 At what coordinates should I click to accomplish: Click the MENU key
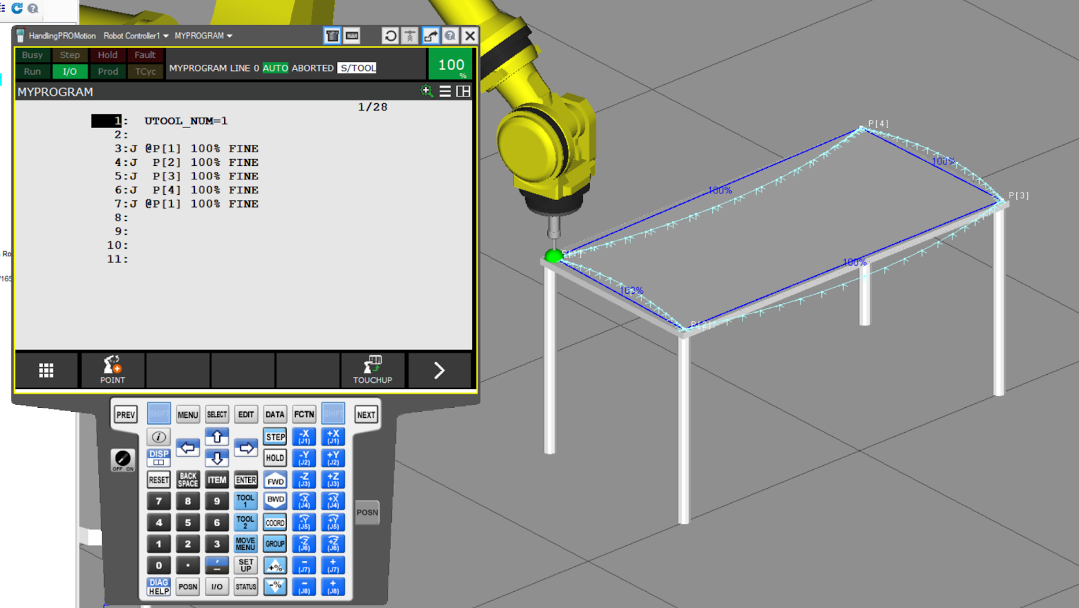(187, 415)
